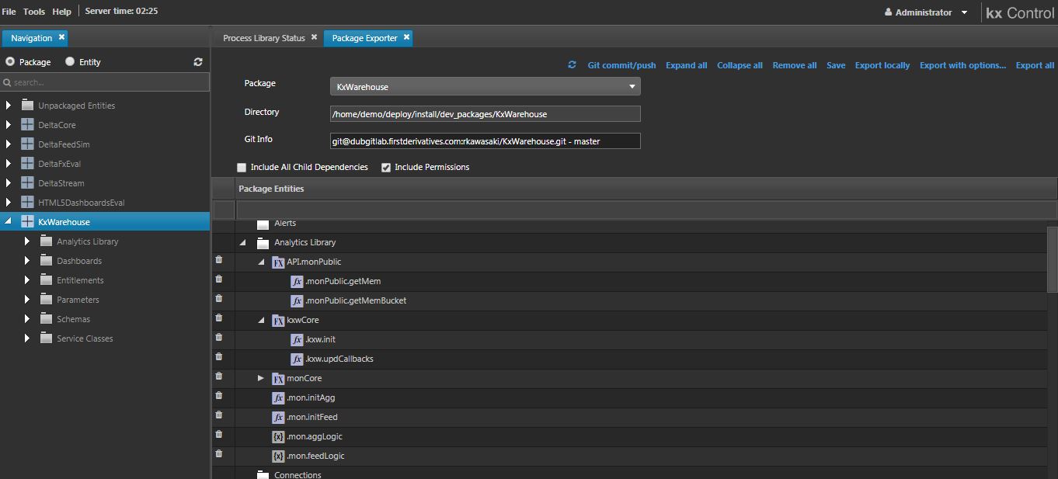Click the Schemas folder icon
The width and height of the screenshot is (1058, 479).
(x=46, y=318)
